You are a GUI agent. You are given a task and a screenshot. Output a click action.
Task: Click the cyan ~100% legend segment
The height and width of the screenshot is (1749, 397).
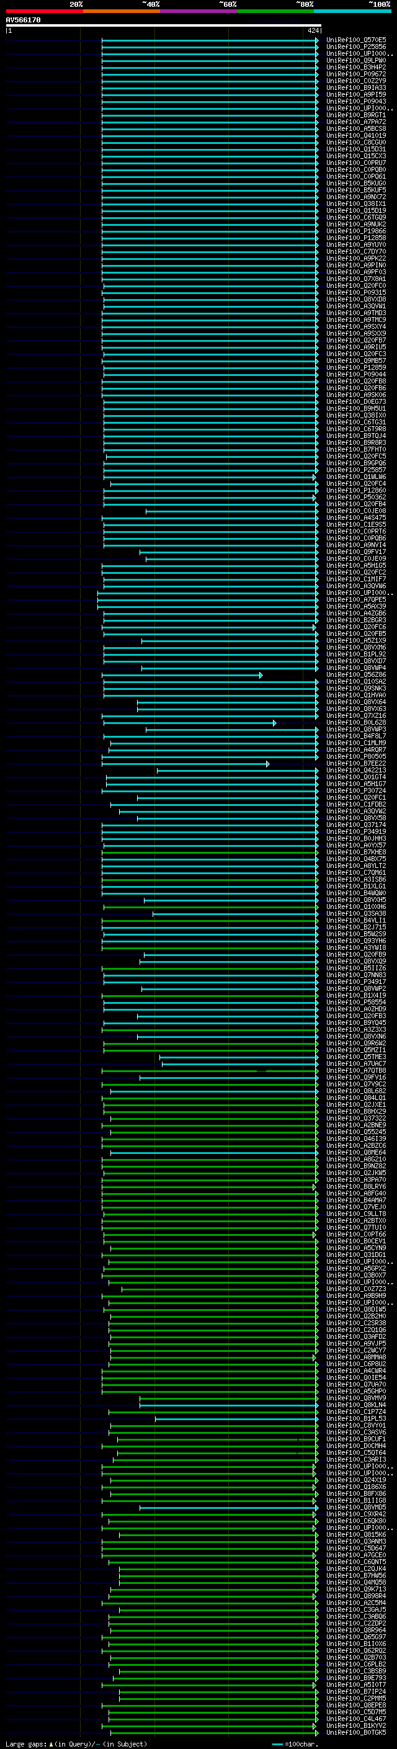pos(352,11)
